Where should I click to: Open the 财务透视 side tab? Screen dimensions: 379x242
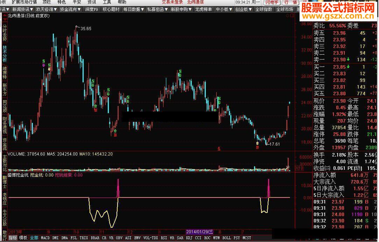click(5, 125)
